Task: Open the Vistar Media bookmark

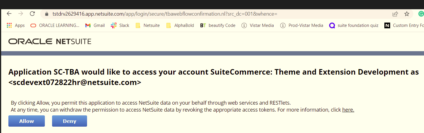Action: [x=258, y=25]
